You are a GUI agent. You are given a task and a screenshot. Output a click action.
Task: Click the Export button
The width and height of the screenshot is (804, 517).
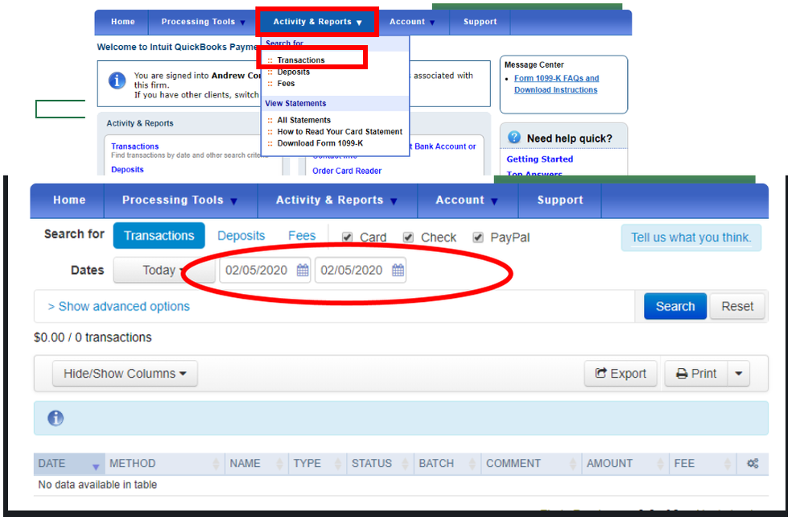click(x=621, y=374)
